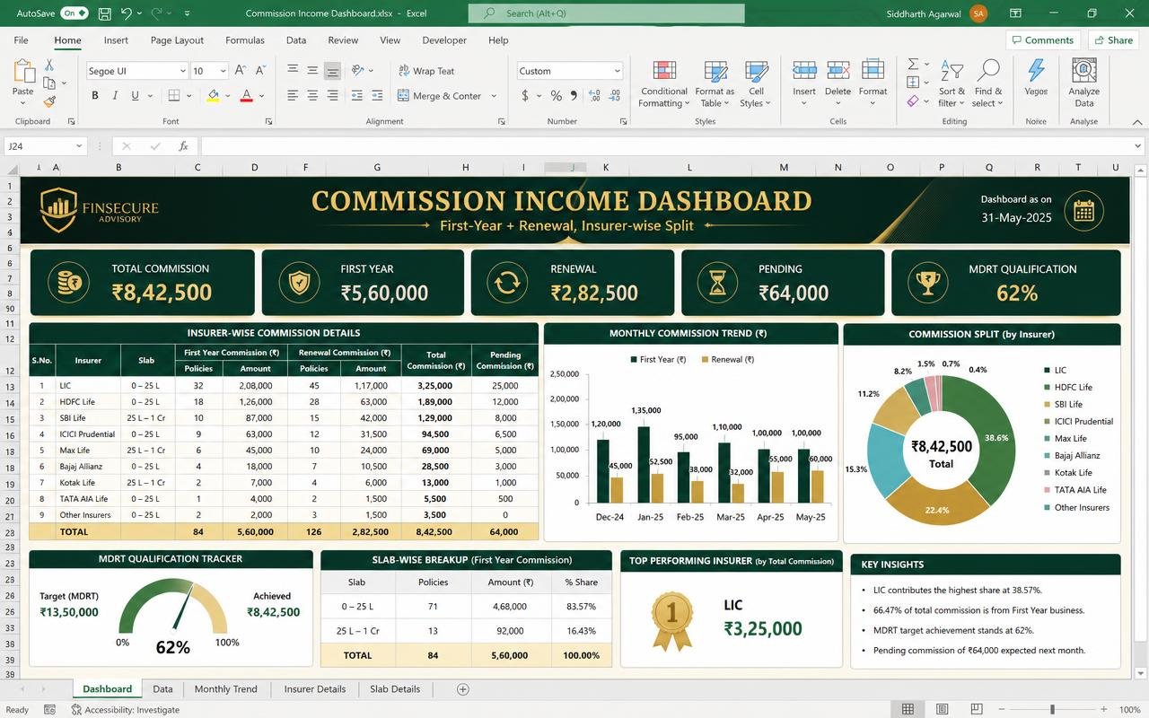Click the Insert Function fx icon
This screenshot has height=718, width=1149.
pos(183,145)
